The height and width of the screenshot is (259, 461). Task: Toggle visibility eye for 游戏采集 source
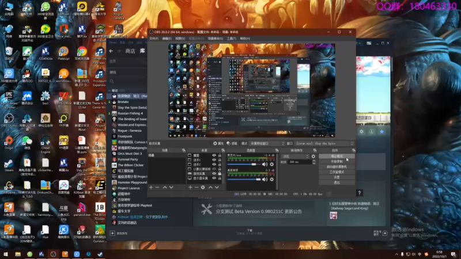(214, 174)
